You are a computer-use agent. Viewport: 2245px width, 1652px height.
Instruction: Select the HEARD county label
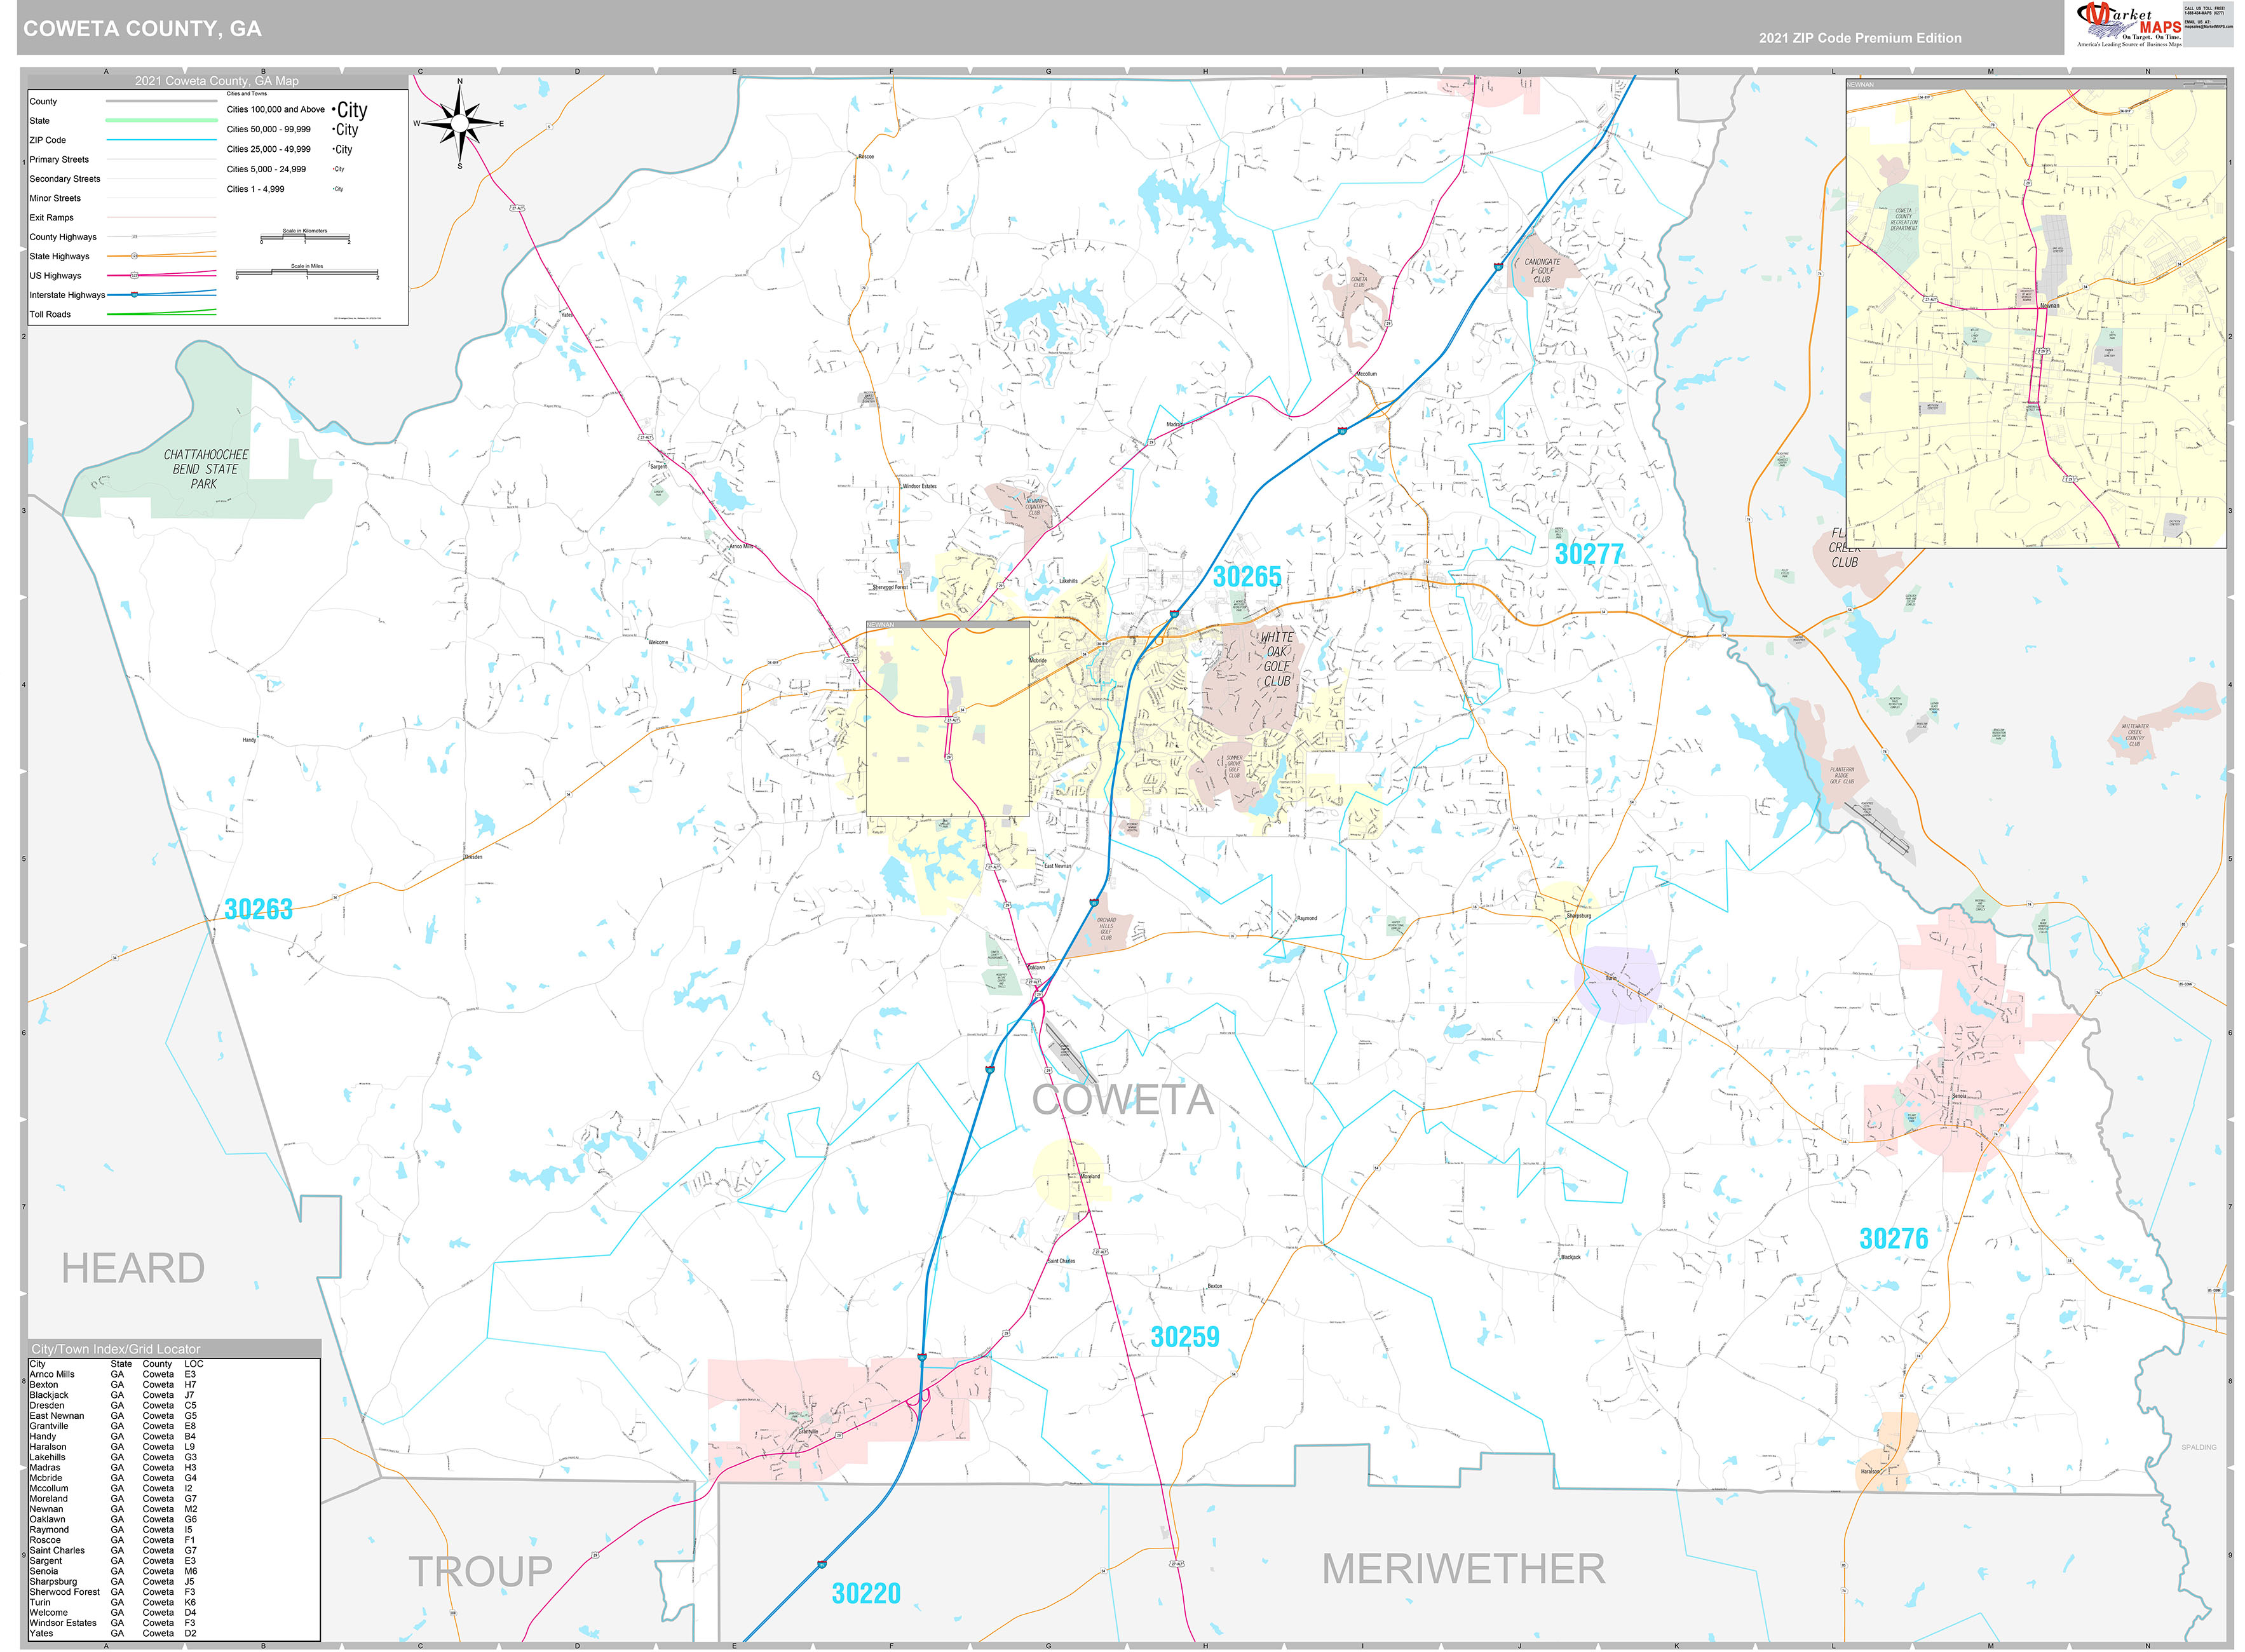click(133, 1269)
